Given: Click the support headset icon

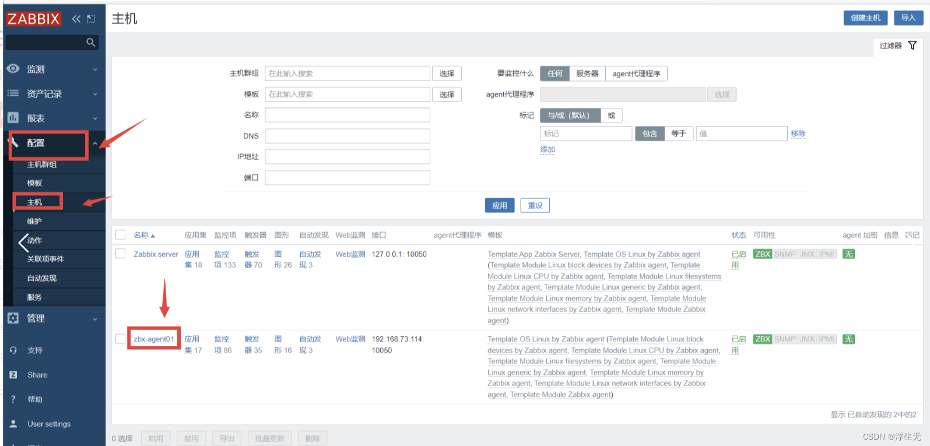Looking at the screenshot, I should tap(13, 350).
